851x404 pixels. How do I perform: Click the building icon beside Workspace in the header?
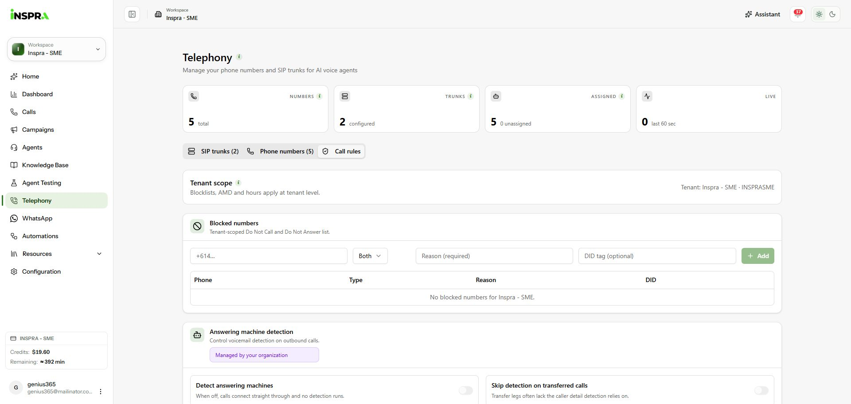pos(158,14)
